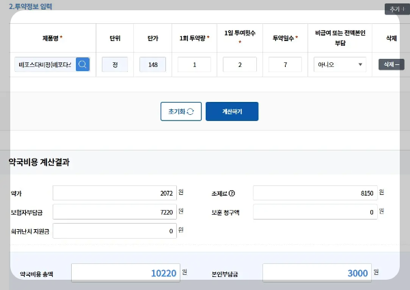Click the 제품명 column header
410x290 pixels.
pos(53,38)
